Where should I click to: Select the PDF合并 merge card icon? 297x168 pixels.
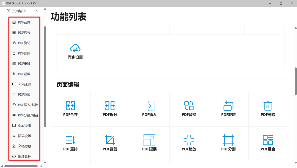[70, 105]
